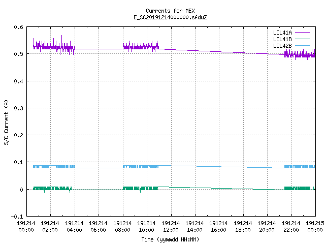
Task: Click the -0.1 y-axis tick value
Action: click(x=17, y=217)
